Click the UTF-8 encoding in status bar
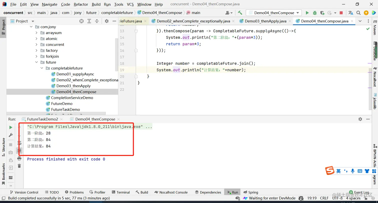 [337, 198]
